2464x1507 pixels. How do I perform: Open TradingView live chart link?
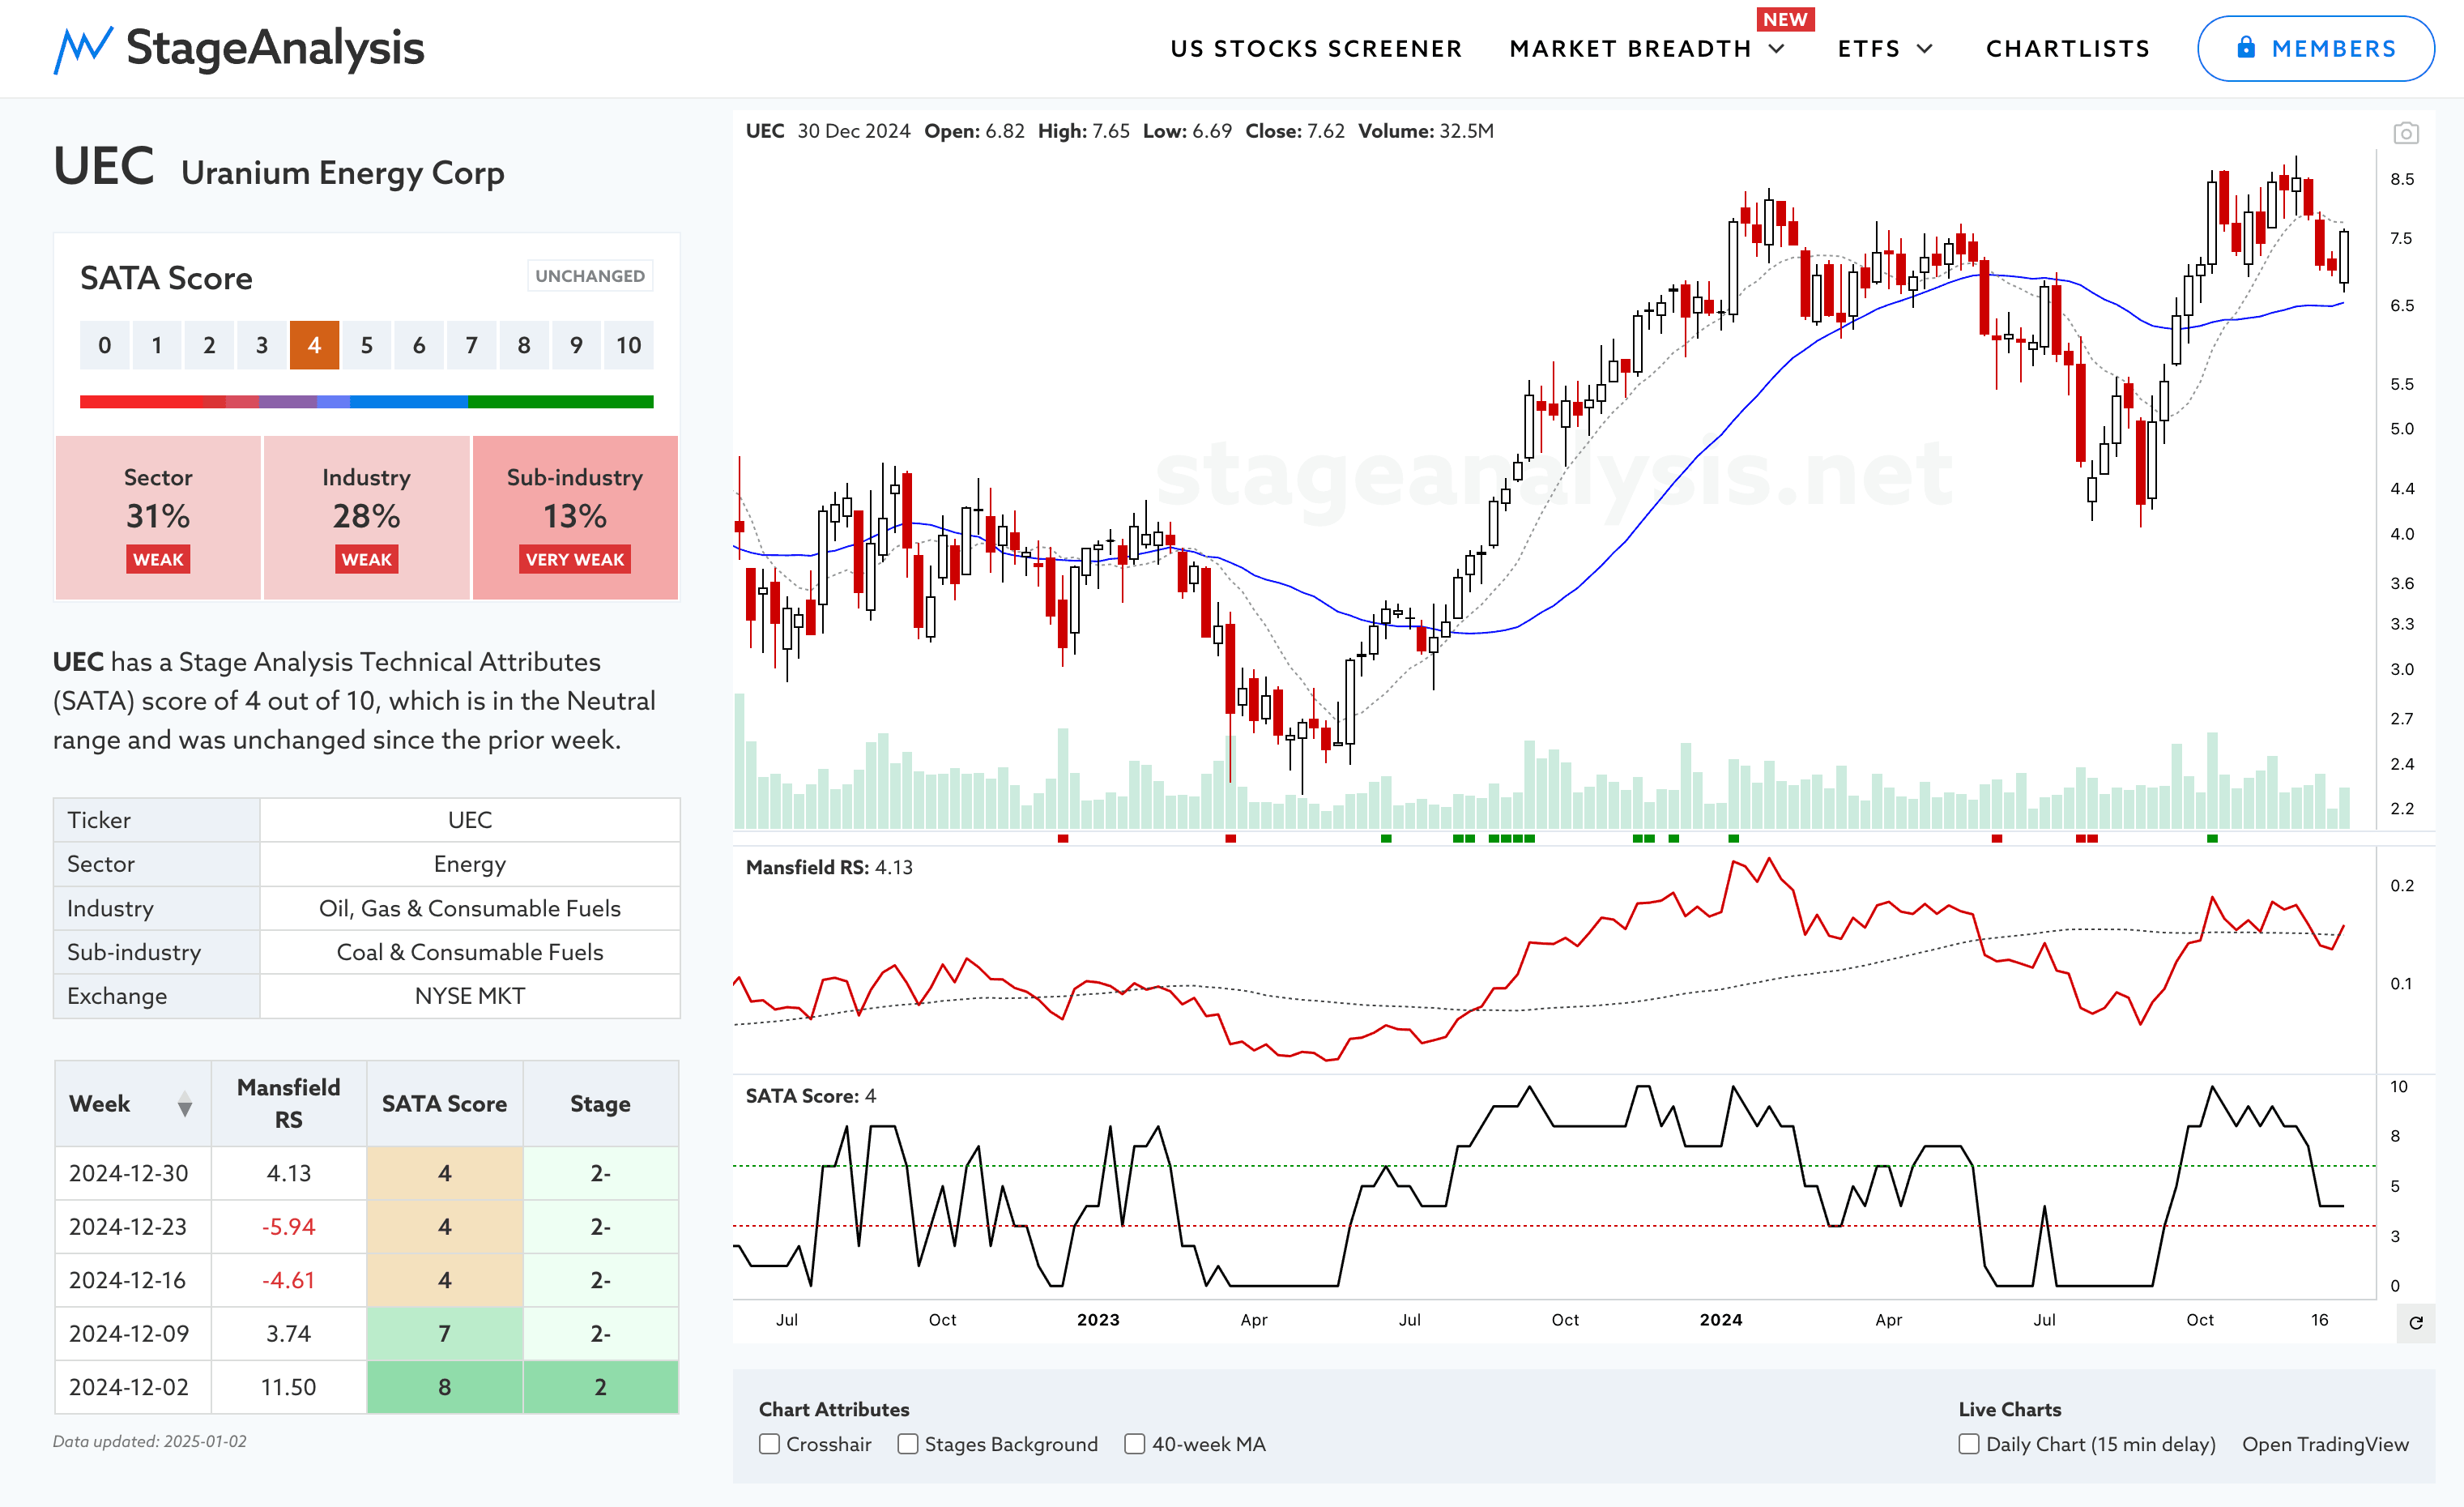click(x=2325, y=1444)
